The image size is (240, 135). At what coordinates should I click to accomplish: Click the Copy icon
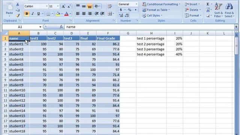tap(18, 10)
